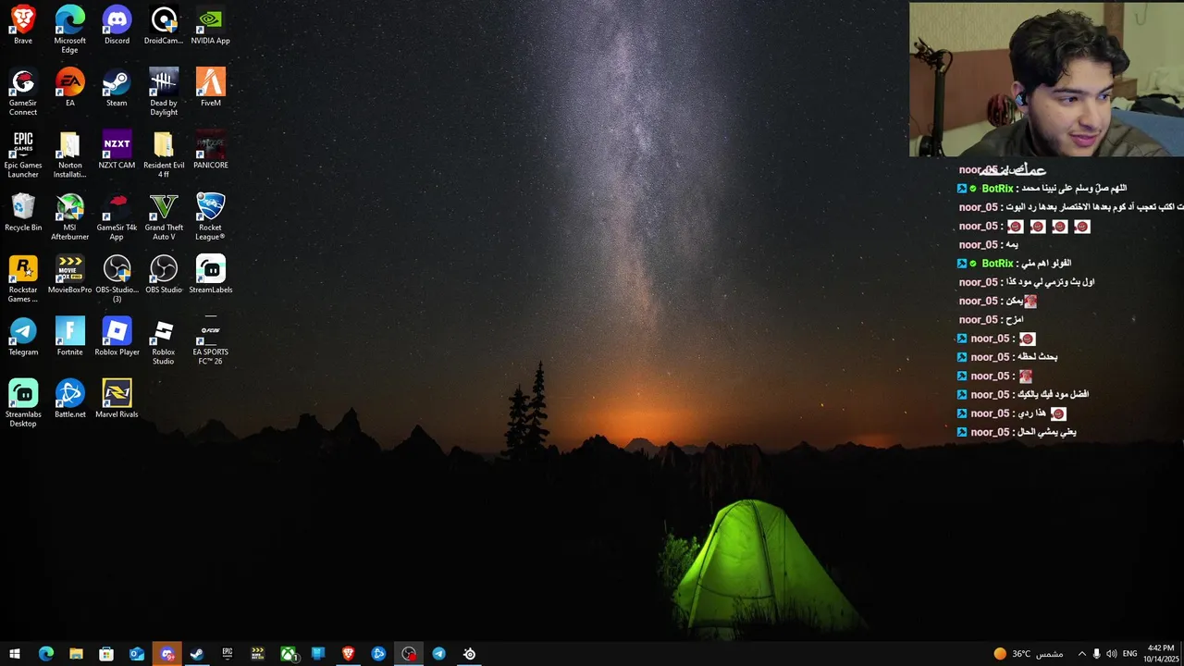Select Resident Evil 4 ff folder

click(x=164, y=154)
